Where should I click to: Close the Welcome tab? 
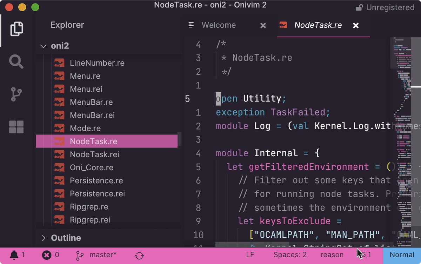point(263,25)
